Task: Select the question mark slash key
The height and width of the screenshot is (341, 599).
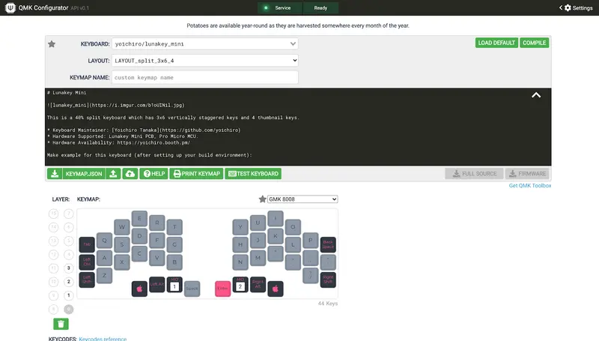Action: point(311,276)
